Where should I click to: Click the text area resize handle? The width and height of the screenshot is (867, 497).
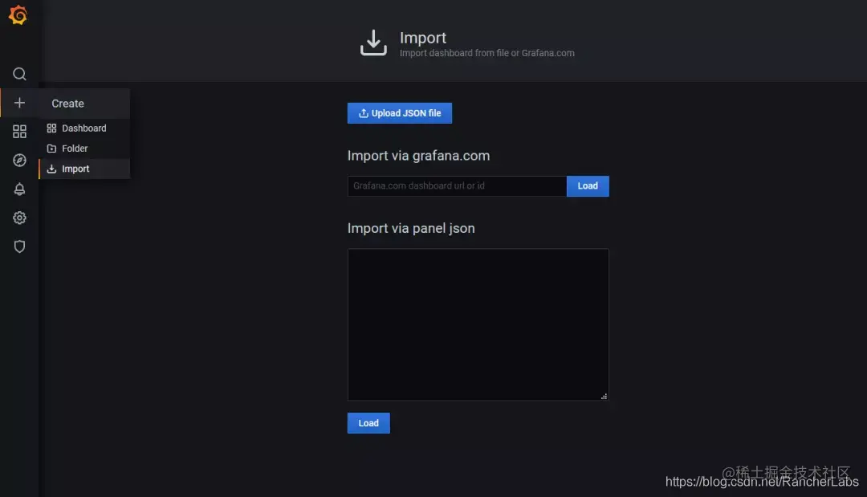point(604,396)
